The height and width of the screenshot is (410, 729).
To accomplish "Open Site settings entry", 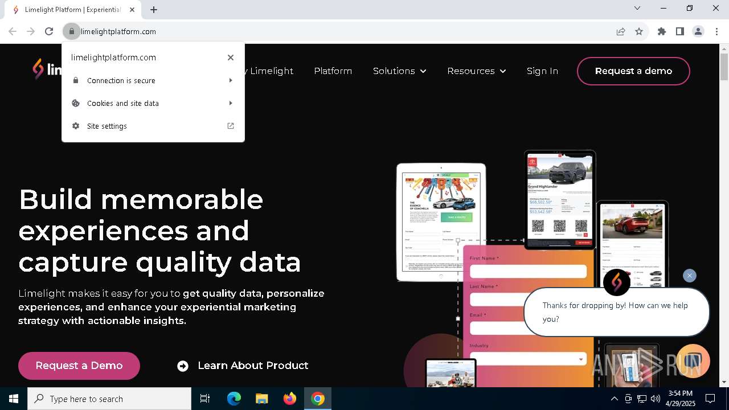I will pos(153,126).
